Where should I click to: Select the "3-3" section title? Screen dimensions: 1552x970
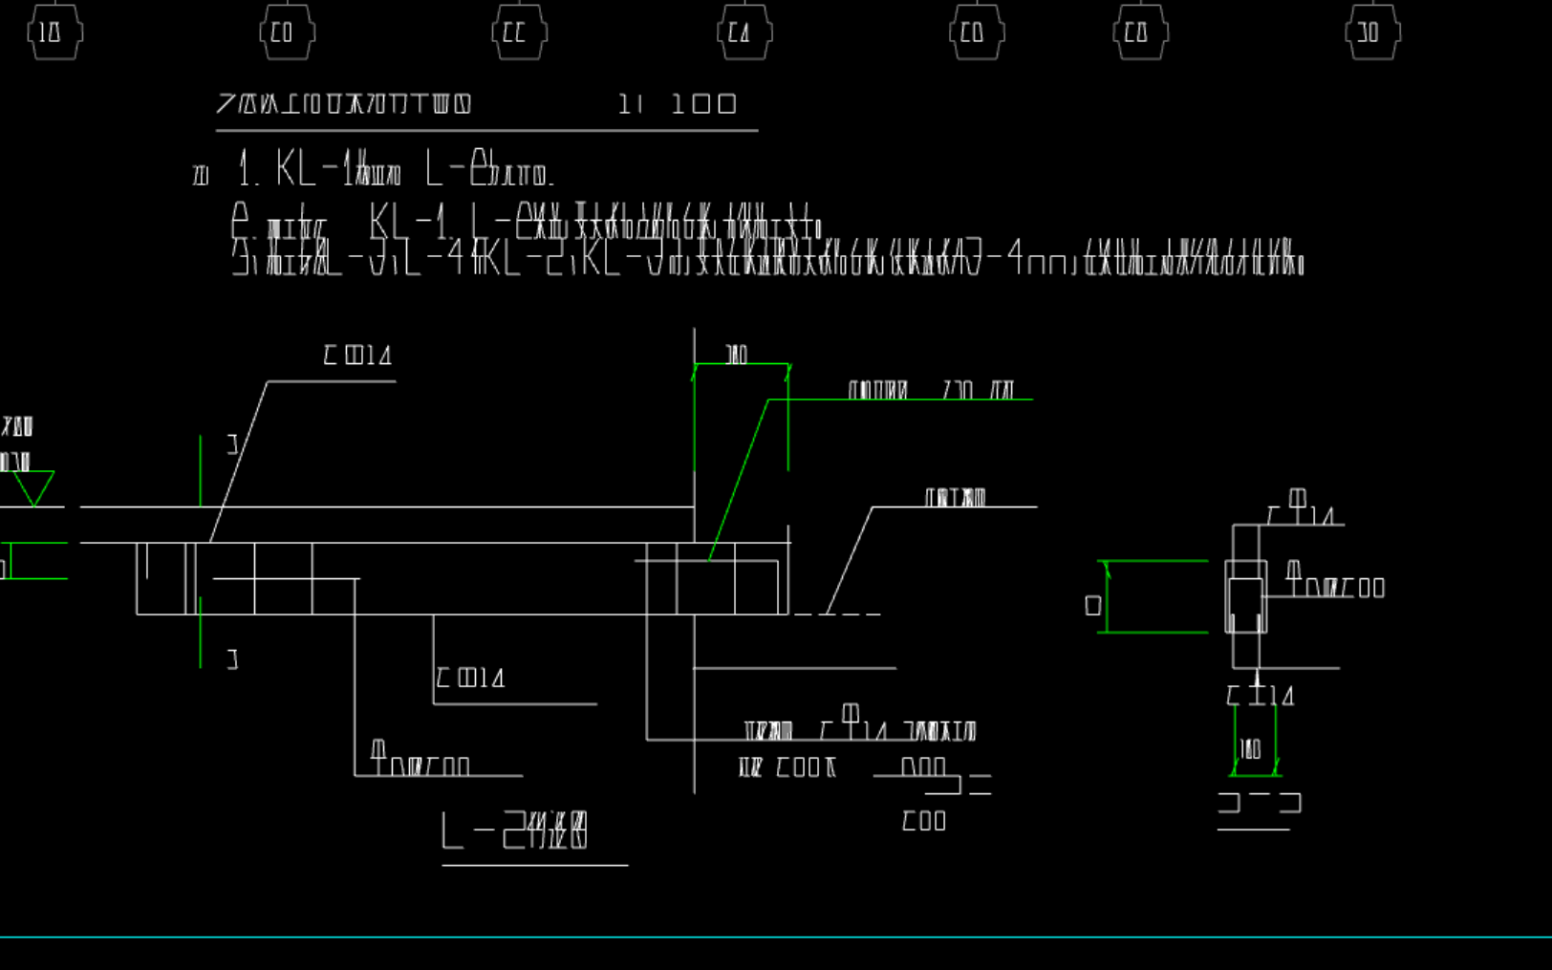click(x=1260, y=803)
